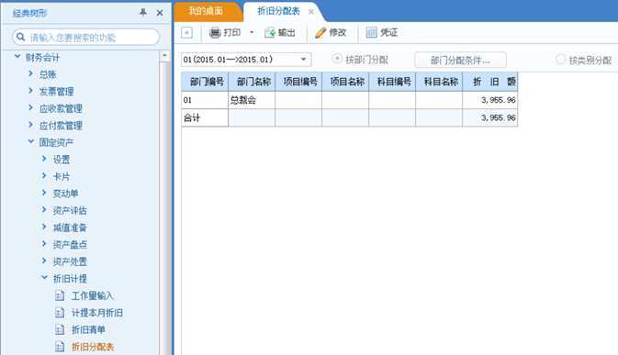The image size is (618, 355).
Task: Select the 01 department number cell
Action: (205, 100)
